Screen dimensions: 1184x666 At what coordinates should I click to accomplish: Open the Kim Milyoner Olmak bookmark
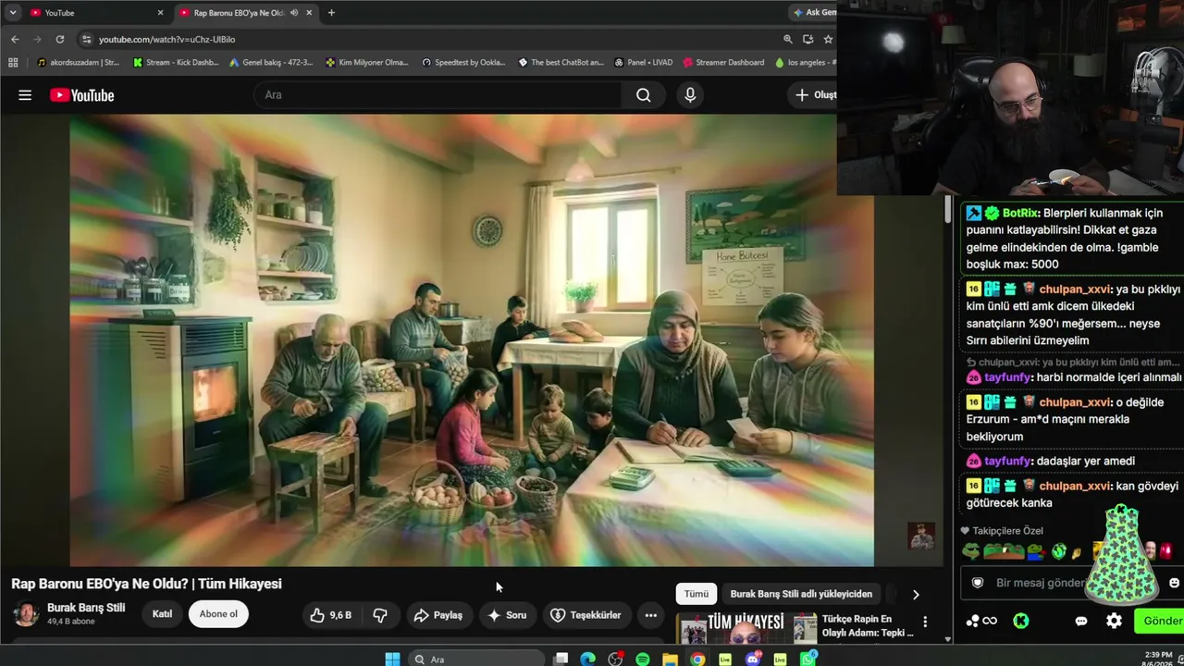[366, 63]
